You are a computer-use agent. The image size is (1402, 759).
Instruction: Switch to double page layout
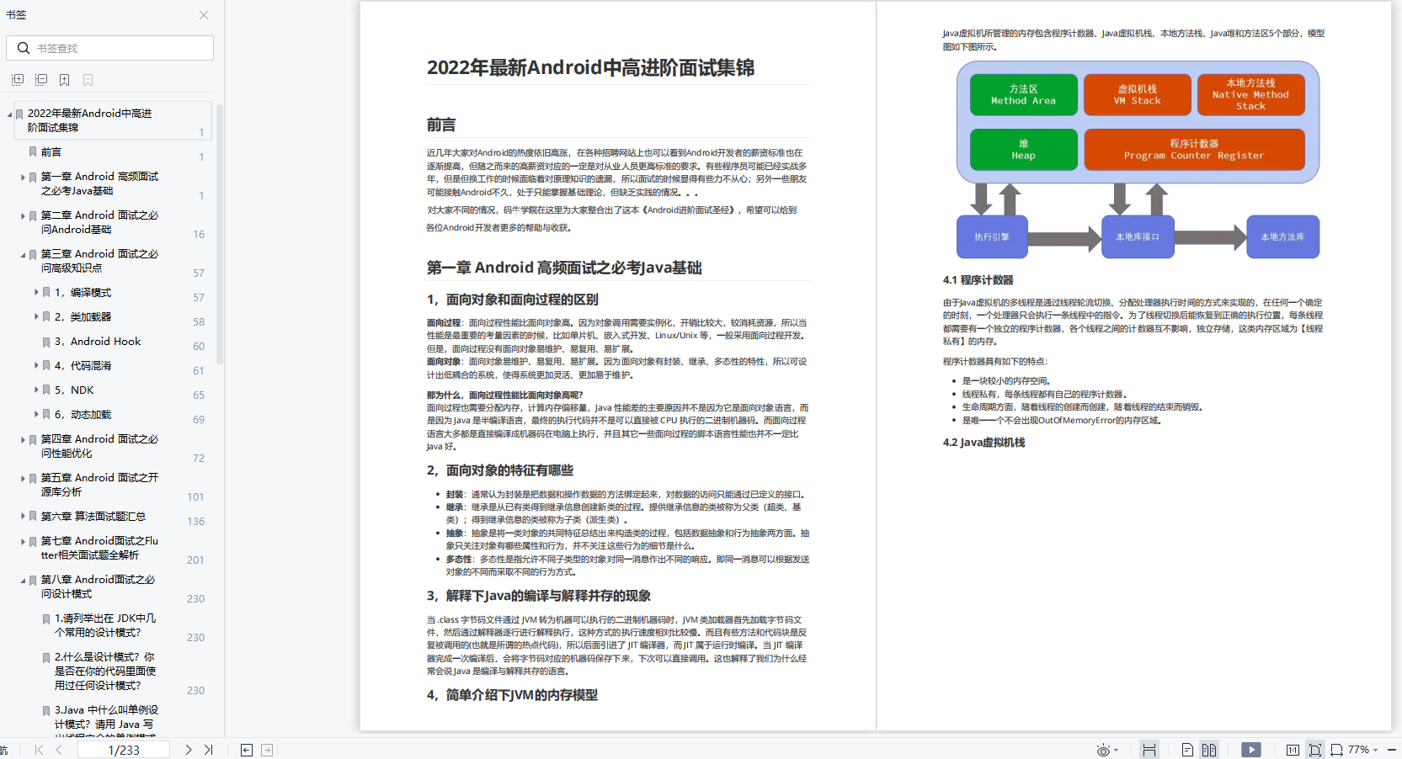1209,750
